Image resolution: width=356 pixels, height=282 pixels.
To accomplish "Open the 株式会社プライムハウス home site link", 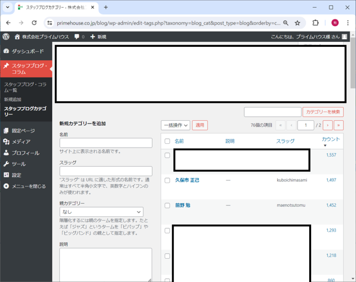I will click(42, 37).
